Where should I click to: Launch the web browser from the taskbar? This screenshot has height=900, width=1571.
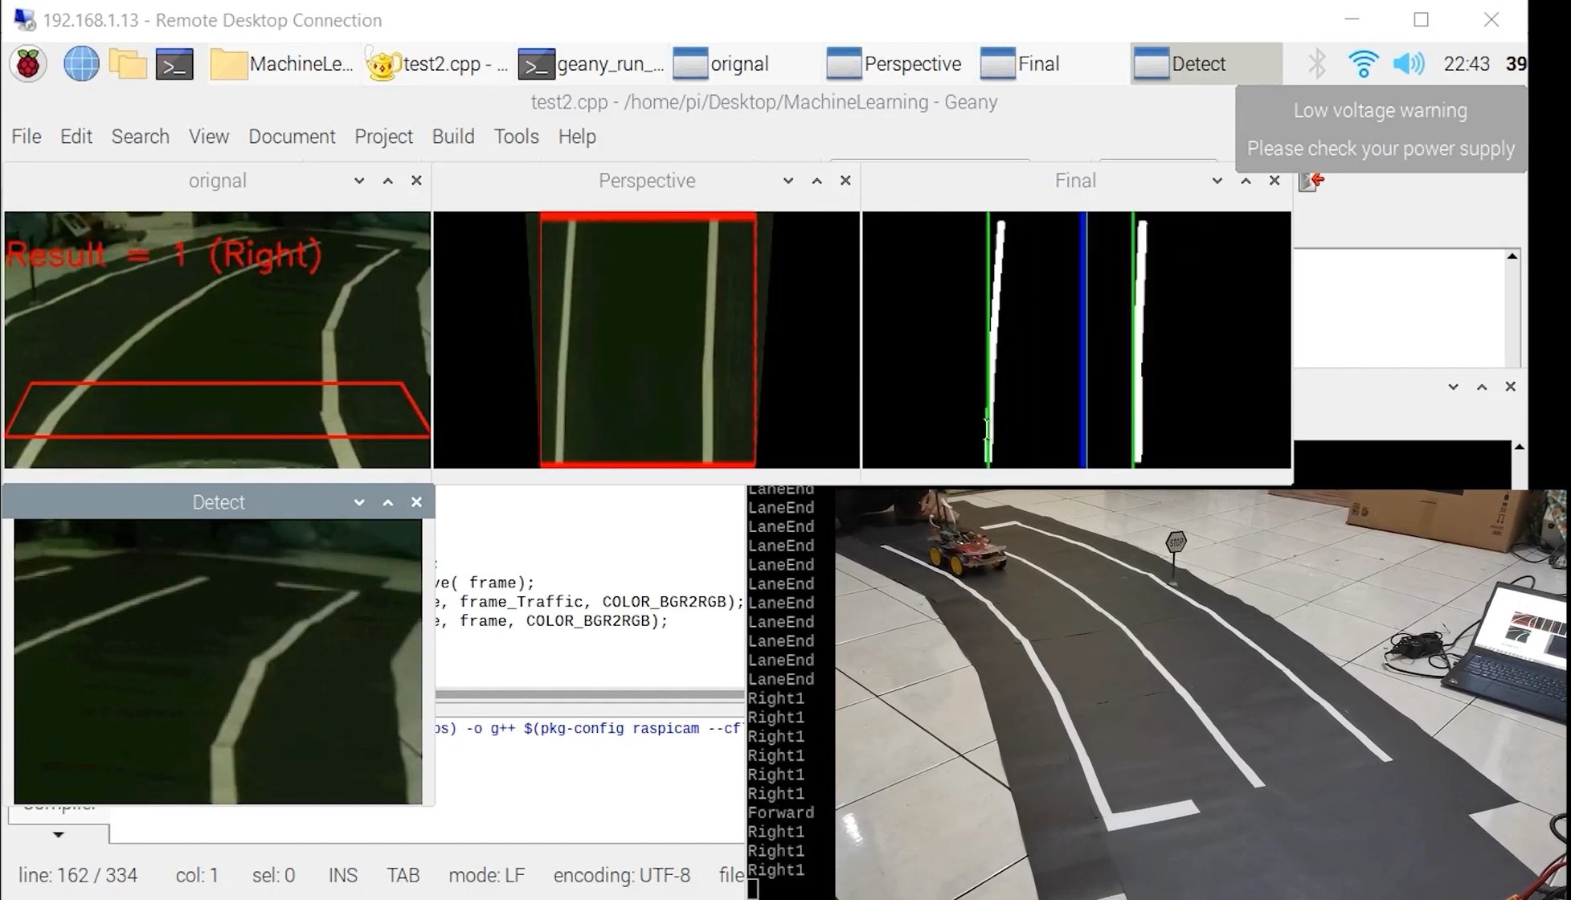pos(80,63)
